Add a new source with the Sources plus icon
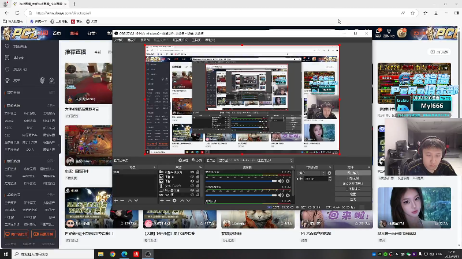462x259 pixels. pos(162,200)
